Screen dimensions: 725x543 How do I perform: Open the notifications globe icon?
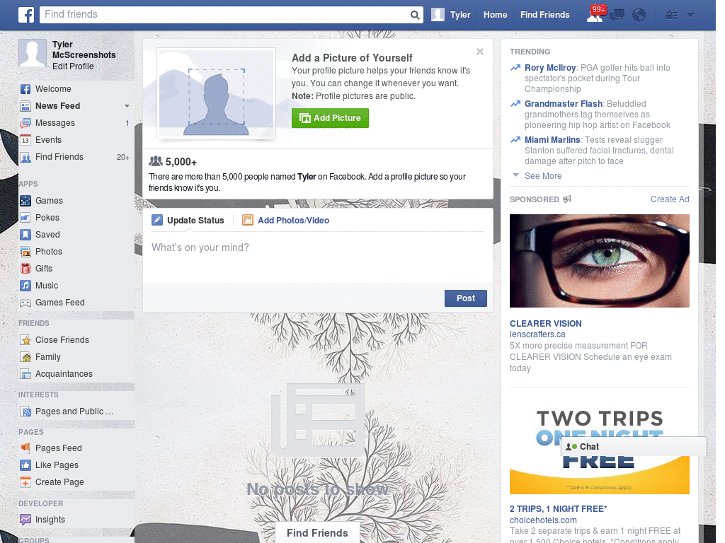pyautogui.click(x=639, y=16)
